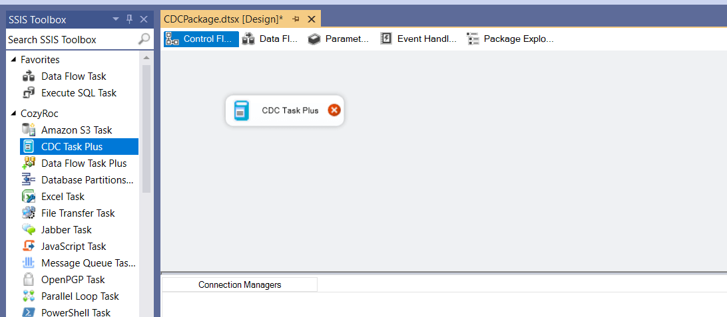This screenshot has width=727, height=317.
Task: Click the SSIS Toolbox vertical scrollbar
Action: click(x=146, y=133)
